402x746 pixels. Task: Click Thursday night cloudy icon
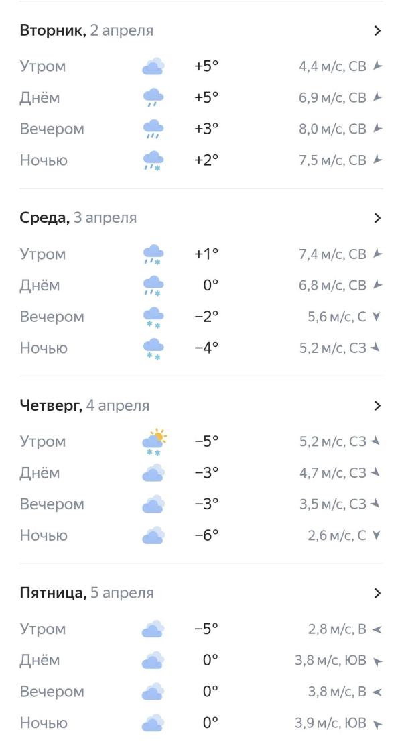point(153,535)
